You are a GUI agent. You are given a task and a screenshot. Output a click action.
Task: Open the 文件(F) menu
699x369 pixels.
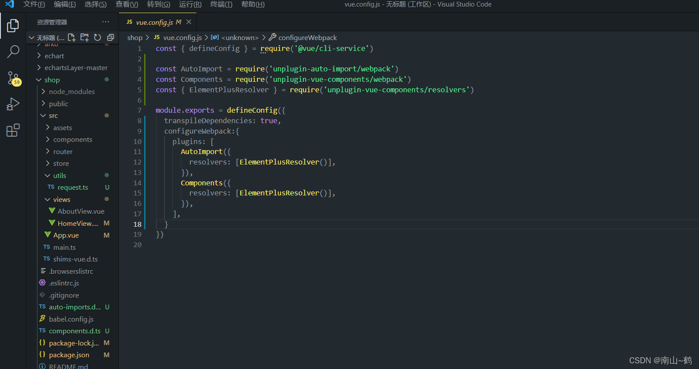click(34, 4)
